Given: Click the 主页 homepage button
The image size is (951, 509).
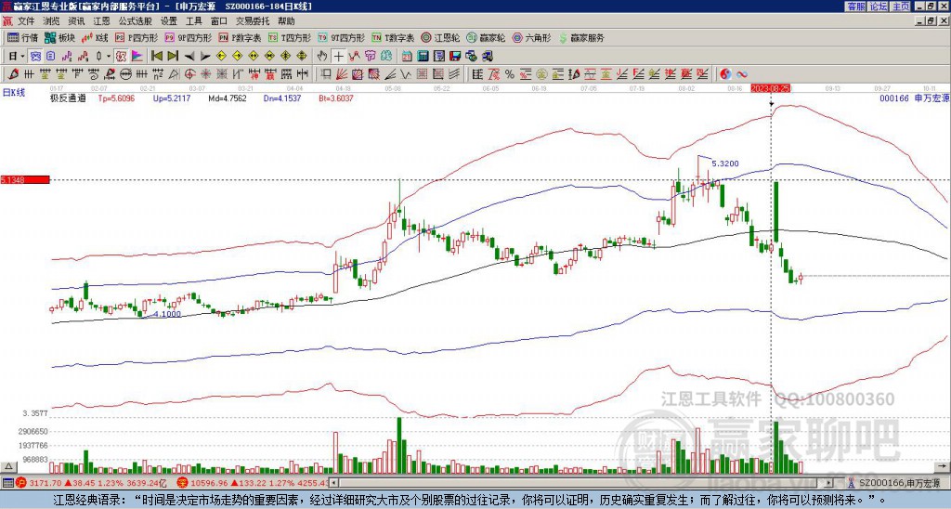Looking at the screenshot, I should (x=900, y=7).
